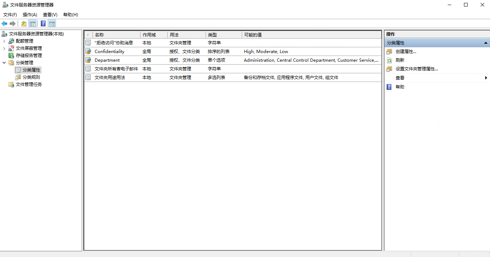Select the 文件夹所有者电子邮件 property name
The width and height of the screenshot is (490, 257).
(x=116, y=69)
